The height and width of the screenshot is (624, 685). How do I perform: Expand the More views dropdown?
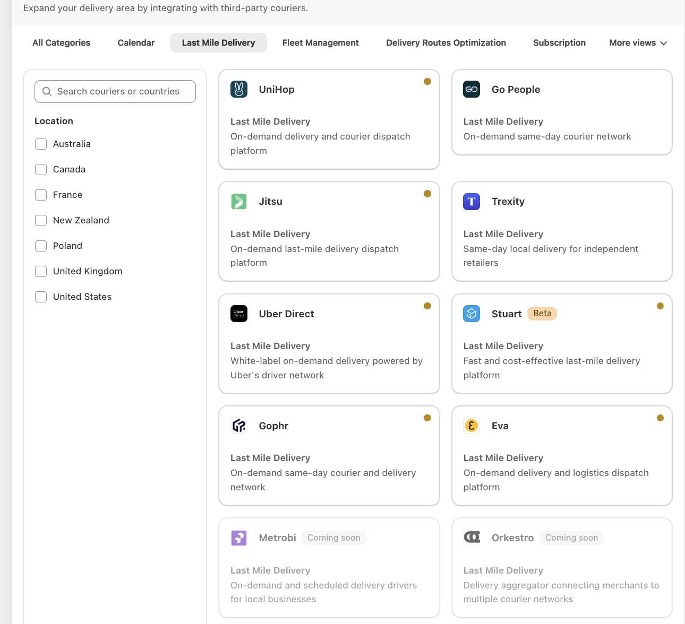[x=638, y=43]
